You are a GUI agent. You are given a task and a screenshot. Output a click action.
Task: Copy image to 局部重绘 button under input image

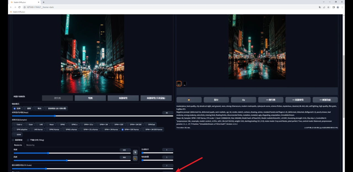pos(123,98)
